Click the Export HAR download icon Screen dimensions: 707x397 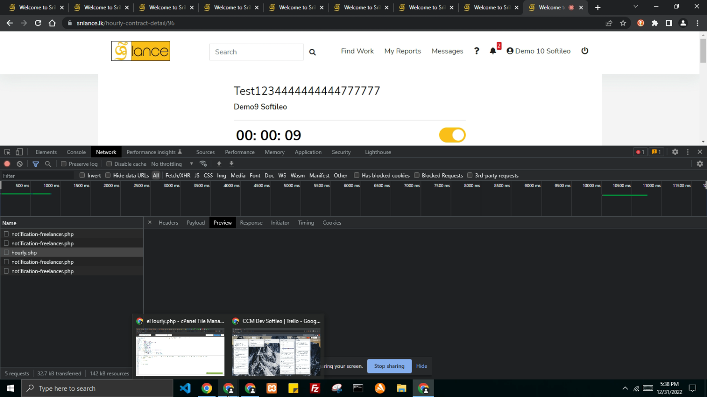231,164
